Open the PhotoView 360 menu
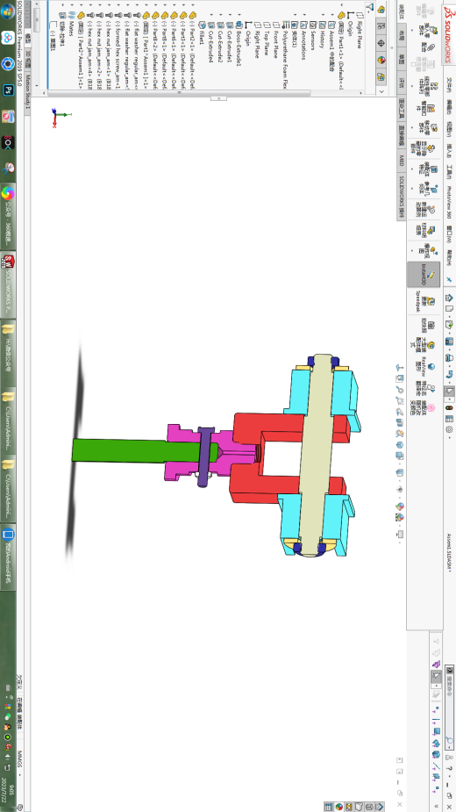Screen dimensions: 456x812 pos(449,202)
